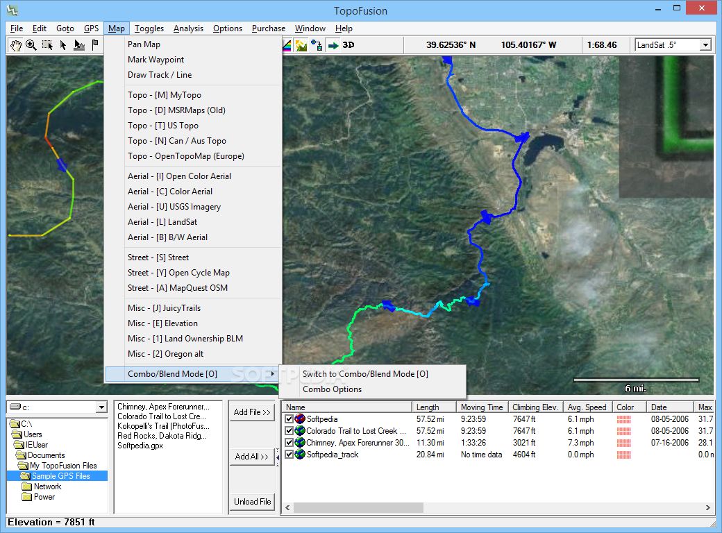Screen dimensions: 722x533
Task: Click the drive icon in drive selector
Action: pyautogui.click(x=15, y=407)
